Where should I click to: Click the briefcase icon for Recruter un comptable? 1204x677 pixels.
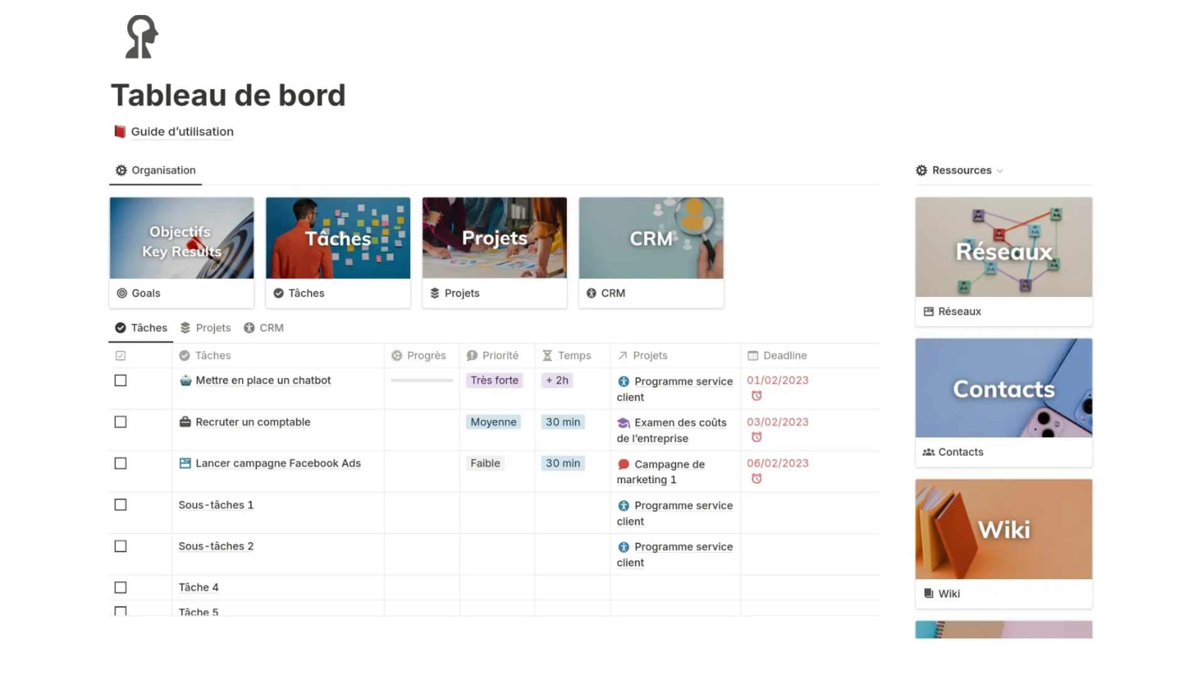pyautogui.click(x=185, y=422)
